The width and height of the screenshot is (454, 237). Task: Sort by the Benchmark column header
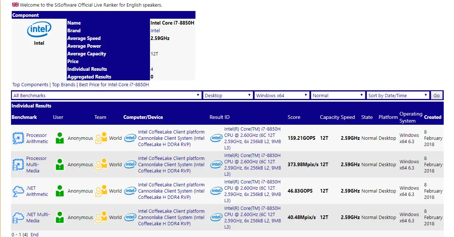click(24, 117)
